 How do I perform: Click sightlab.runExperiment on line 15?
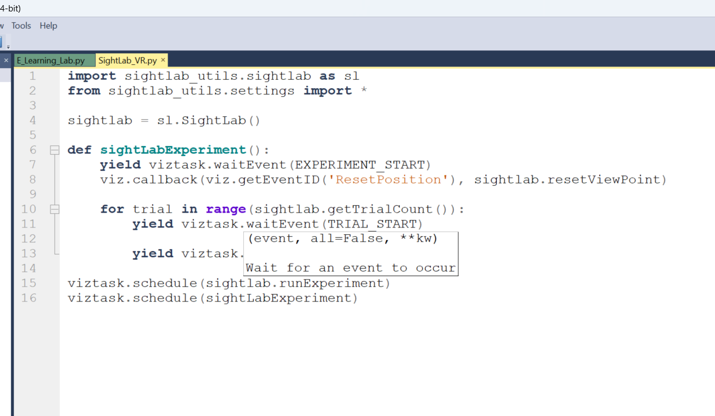[298, 284]
